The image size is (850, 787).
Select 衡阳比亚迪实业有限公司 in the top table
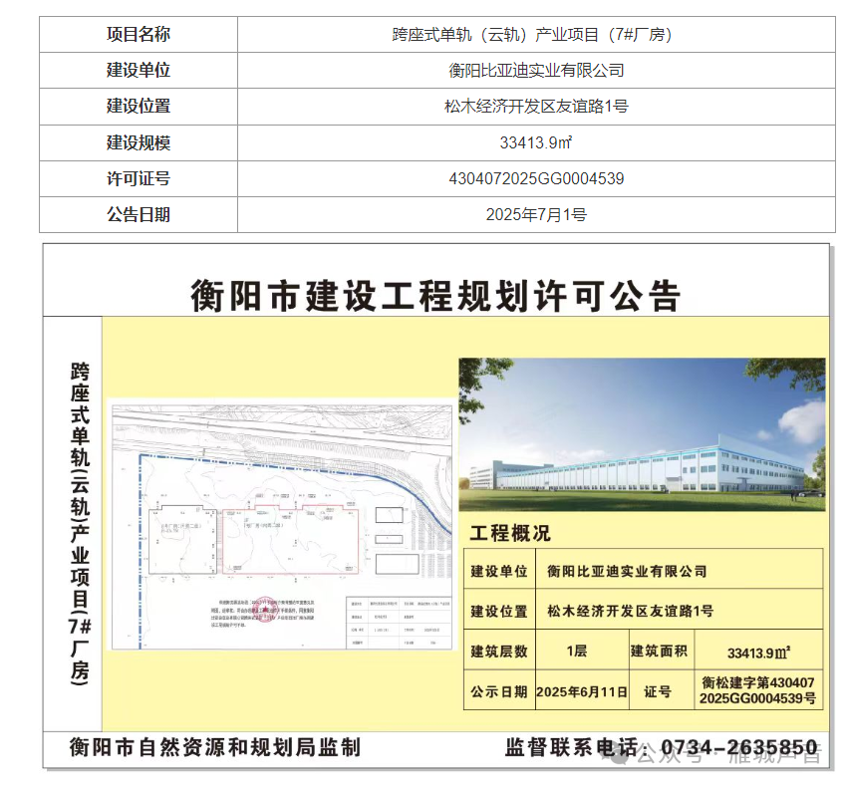click(x=536, y=70)
